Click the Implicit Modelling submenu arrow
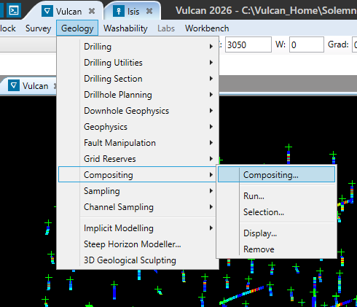The width and height of the screenshot is (357, 307). [211, 228]
